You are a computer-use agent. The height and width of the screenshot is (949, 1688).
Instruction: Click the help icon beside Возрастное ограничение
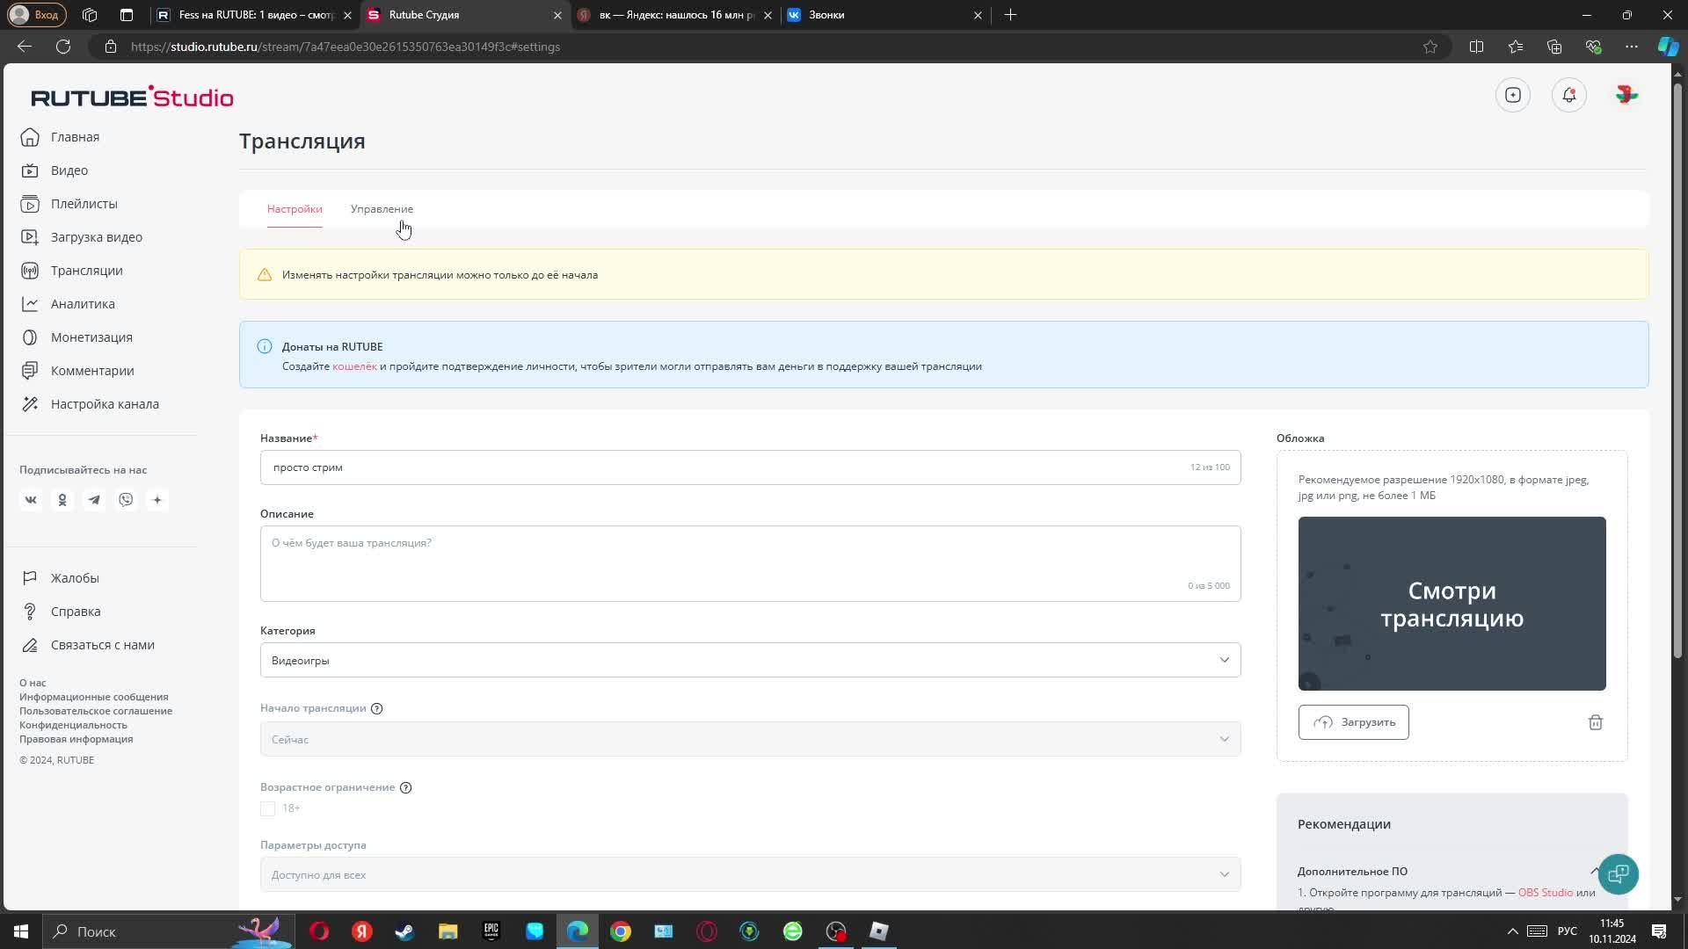405,787
